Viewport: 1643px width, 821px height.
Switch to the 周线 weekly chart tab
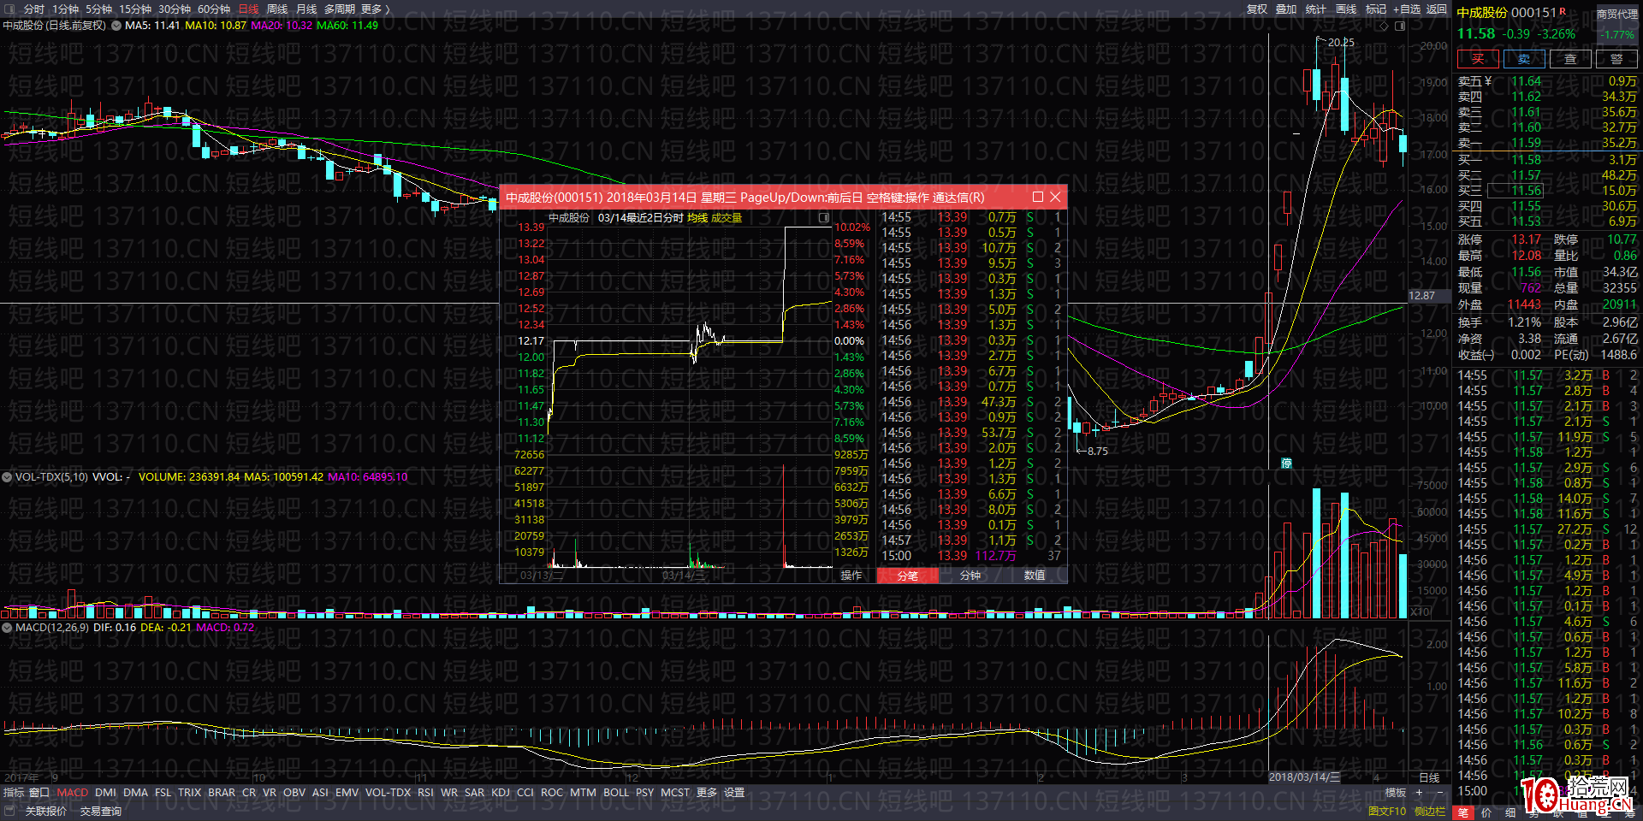tap(277, 9)
